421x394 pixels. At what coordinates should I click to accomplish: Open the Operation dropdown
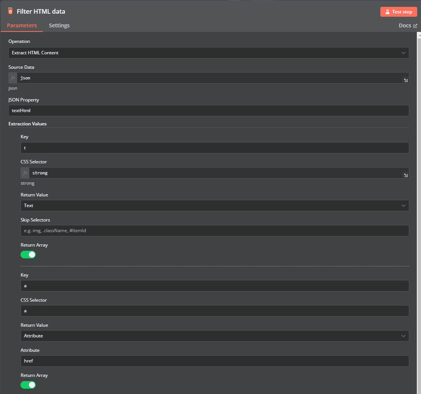(x=208, y=53)
